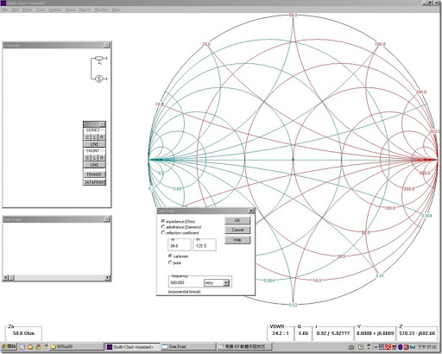Select polar format radio button
The image size is (442, 354).
170,262
